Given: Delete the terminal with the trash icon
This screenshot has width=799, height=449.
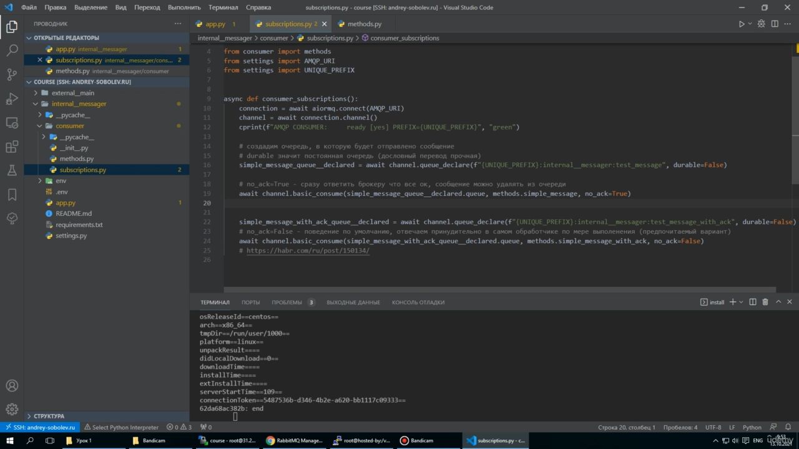Looking at the screenshot, I should (765, 302).
